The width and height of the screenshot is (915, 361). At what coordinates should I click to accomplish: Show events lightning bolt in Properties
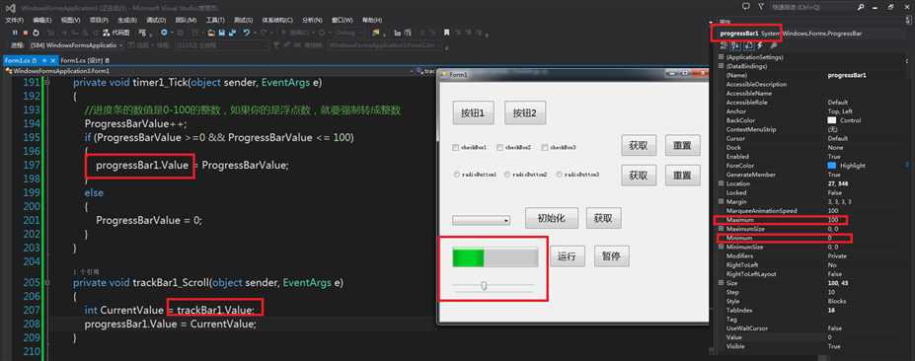coord(760,45)
